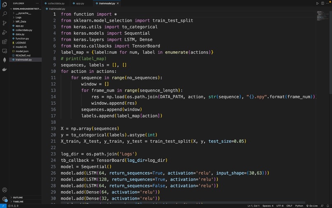Show errors and warnings count in status bar
The height and width of the screenshot is (208, 332).
click(13, 206)
